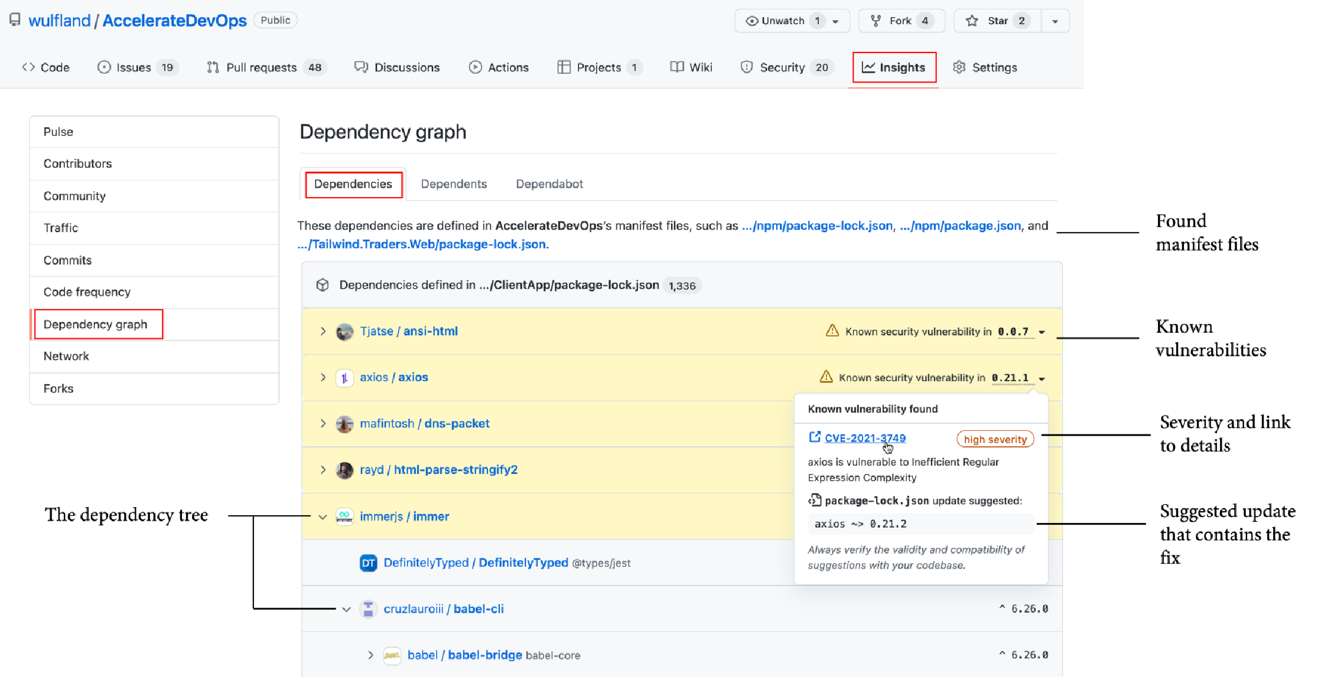The width and height of the screenshot is (1321, 677).
Task: Open the .../Tailwind.Traders.Web/package-lock.json link
Action: 422,244
